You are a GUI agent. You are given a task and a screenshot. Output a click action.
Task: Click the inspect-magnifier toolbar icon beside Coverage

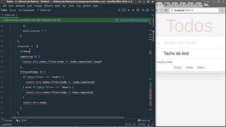143,10
